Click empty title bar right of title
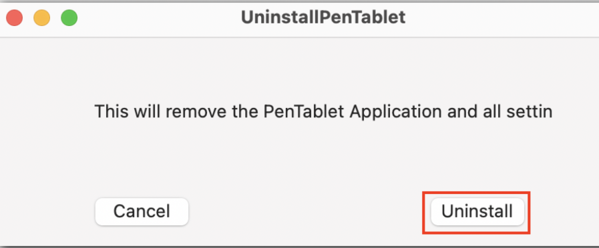 pos(497,18)
